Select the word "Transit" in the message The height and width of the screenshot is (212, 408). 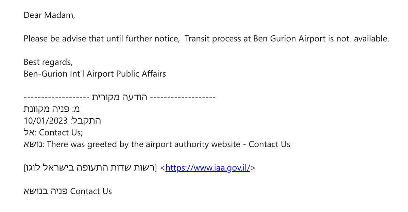pyautogui.click(x=197, y=39)
